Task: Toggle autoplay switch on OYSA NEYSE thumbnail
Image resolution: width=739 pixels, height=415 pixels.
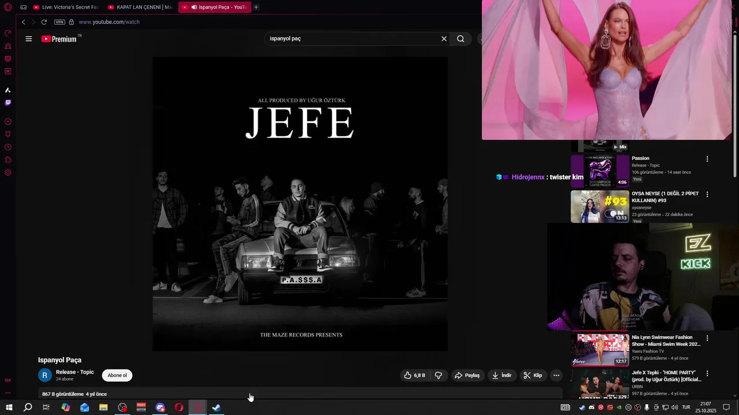Action: pos(613,213)
